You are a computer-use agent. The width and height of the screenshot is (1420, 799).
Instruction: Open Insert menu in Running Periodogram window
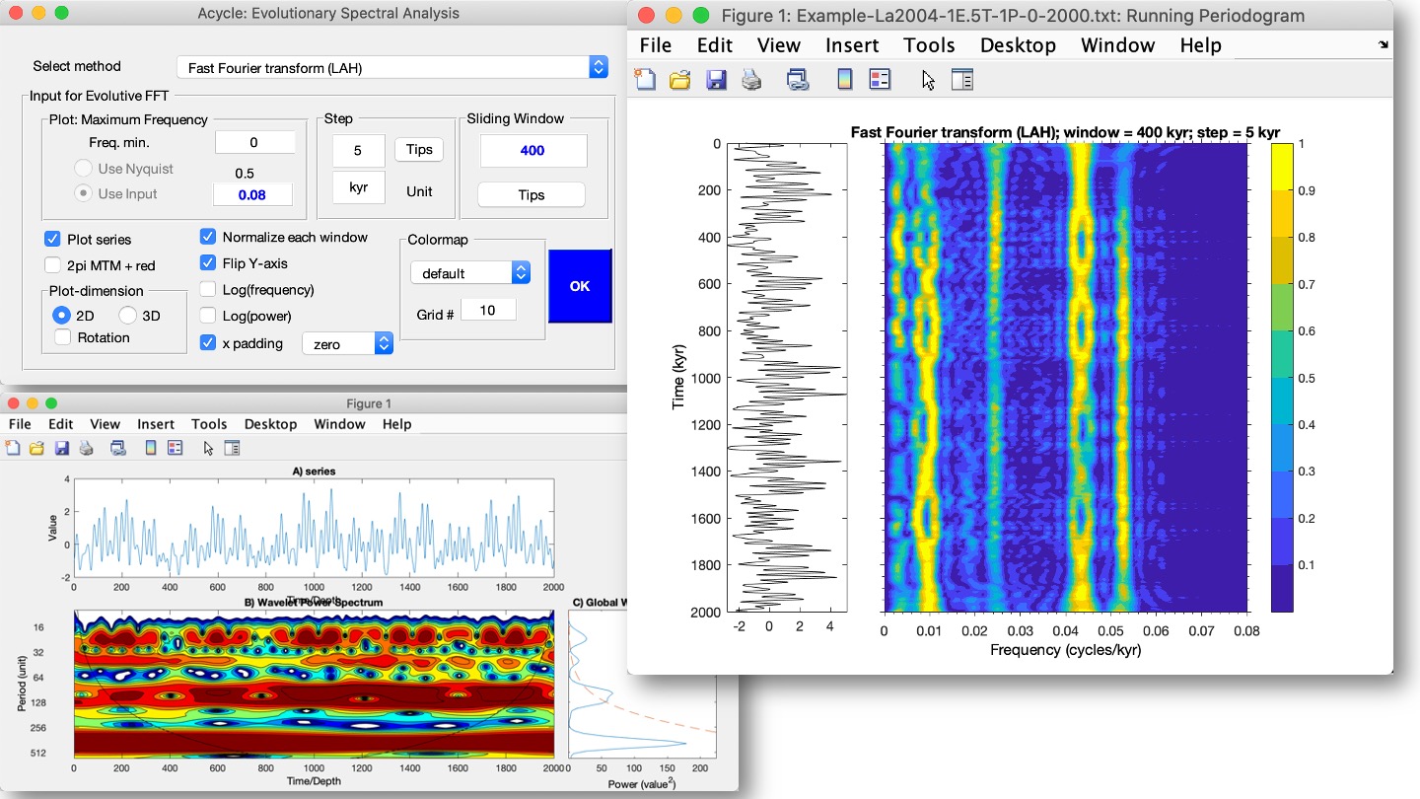(x=852, y=45)
